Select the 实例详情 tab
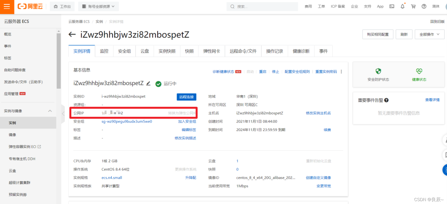The height and width of the screenshot is (204, 447). pyautogui.click(x=82, y=51)
